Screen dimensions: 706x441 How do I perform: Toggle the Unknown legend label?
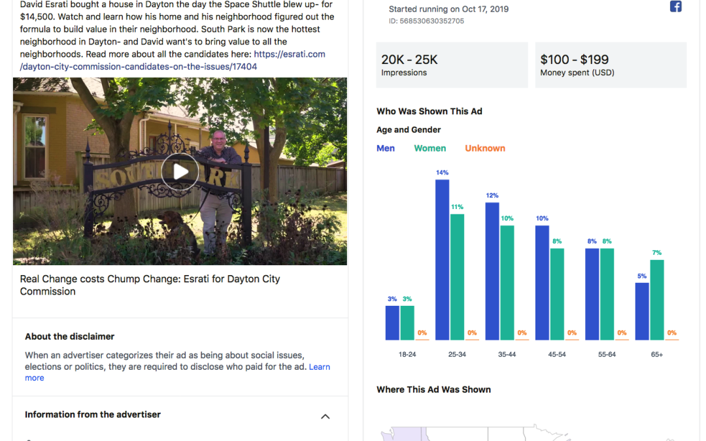pyautogui.click(x=485, y=148)
